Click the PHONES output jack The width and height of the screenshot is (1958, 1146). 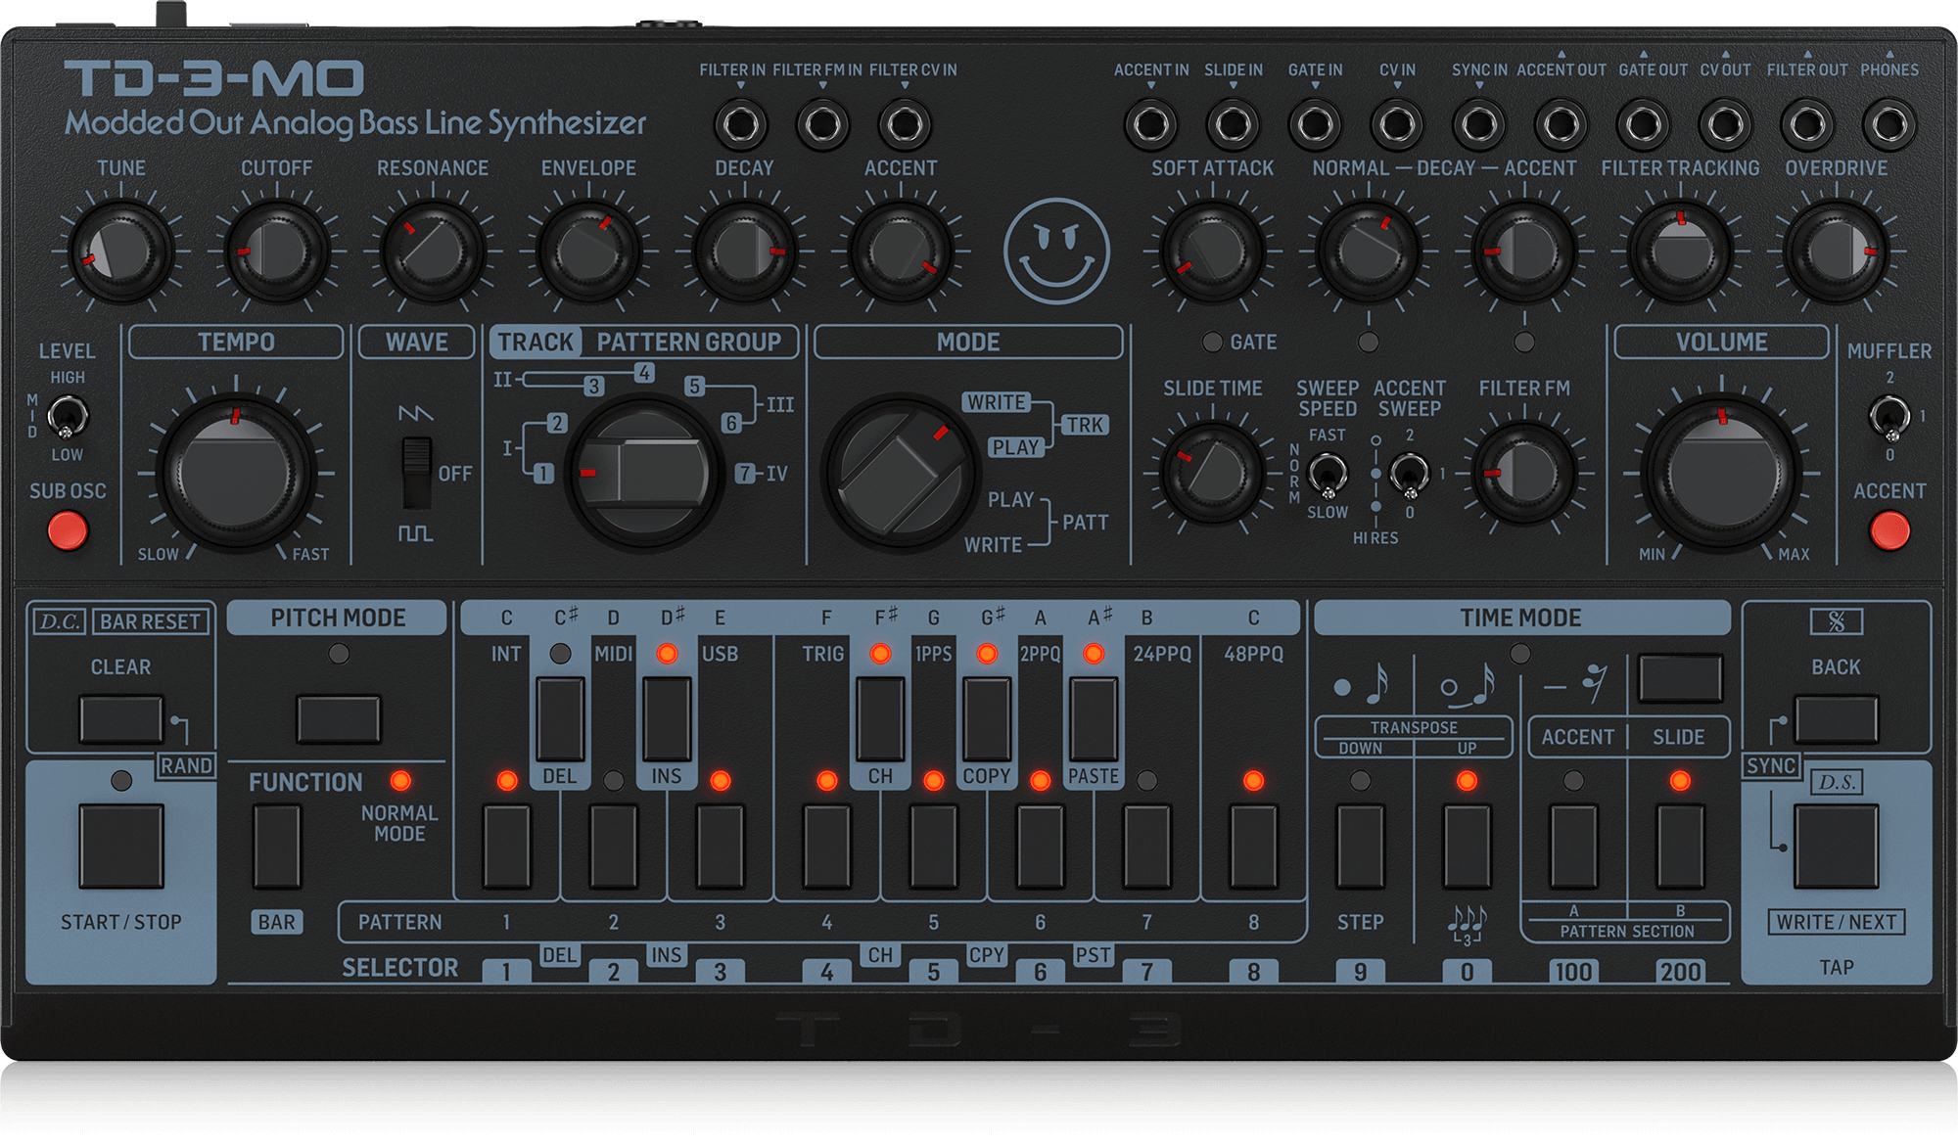click(x=1888, y=125)
